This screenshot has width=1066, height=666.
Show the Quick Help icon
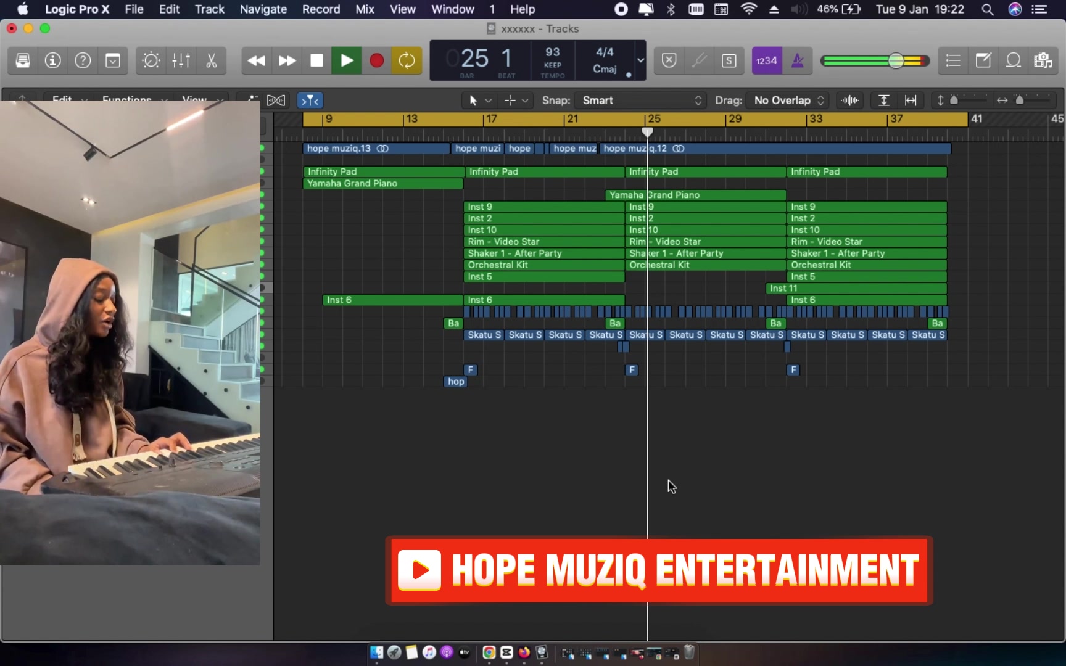(83, 60)
